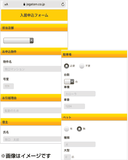Click the 車種 car model field
This screenshot has width=128, height=160.
(80, 94)
